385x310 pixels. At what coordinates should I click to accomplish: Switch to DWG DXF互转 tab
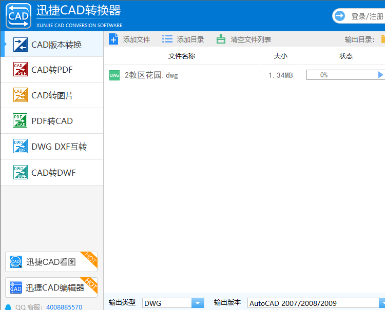(x=52, y=147)
